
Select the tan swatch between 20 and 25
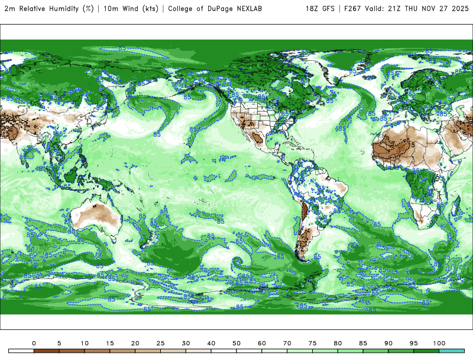tap(148, 351)
